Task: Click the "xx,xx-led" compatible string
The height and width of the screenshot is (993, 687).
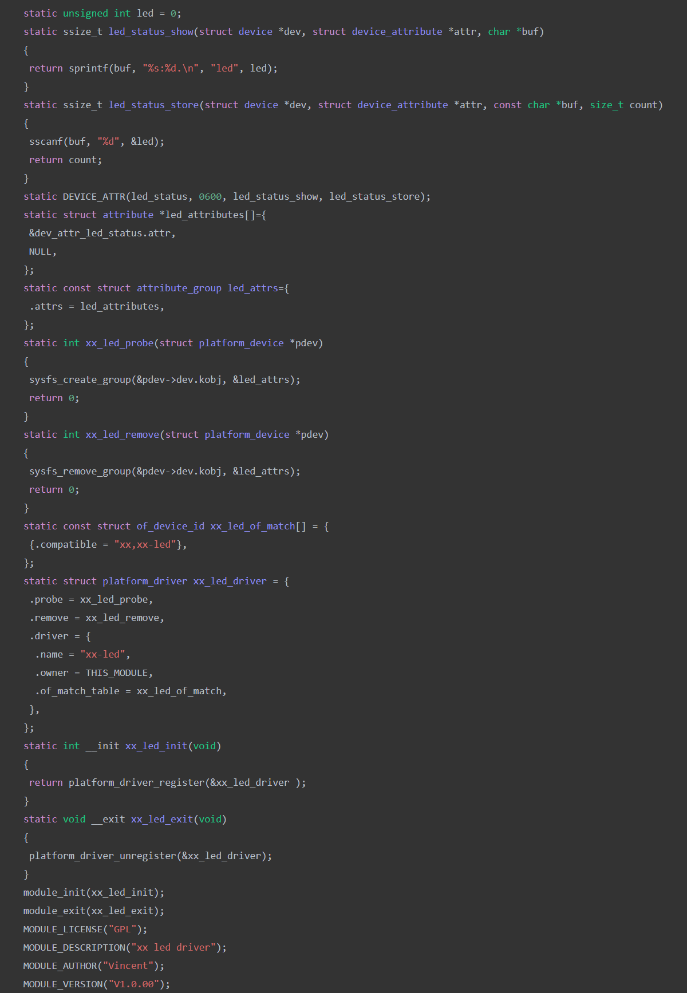Action: pos(145,544)
